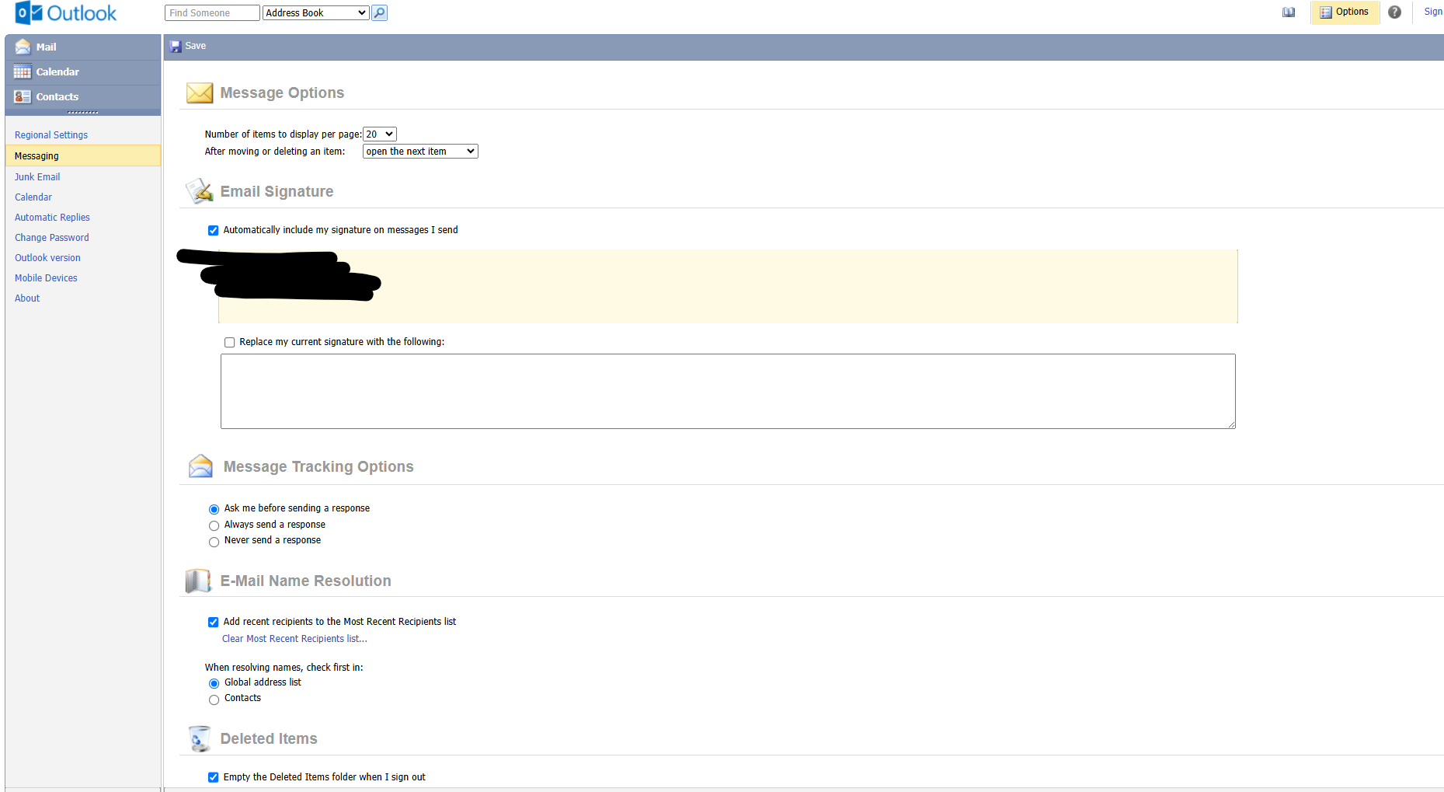Go to Calendar in navigation pane
This screenshot has width=1444, height=792.
click(83, 72)
